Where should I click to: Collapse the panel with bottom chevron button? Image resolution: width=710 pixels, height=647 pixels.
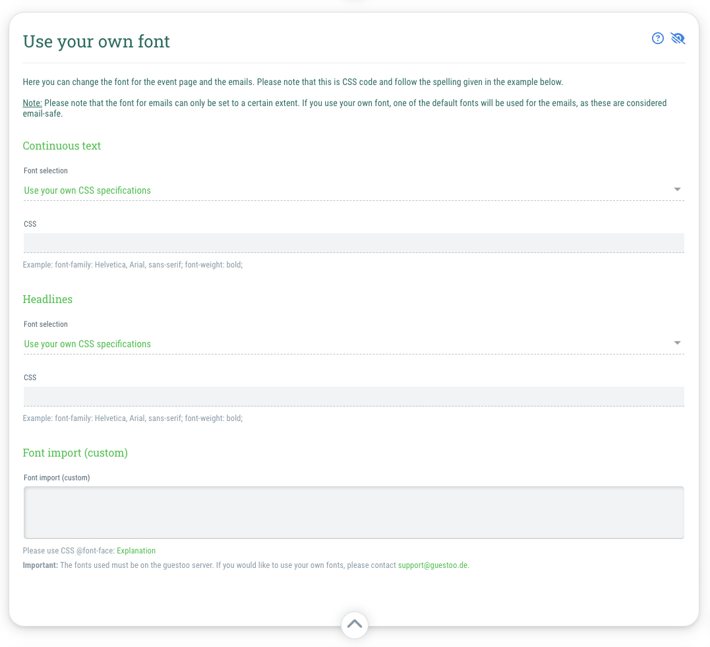tap(355, 625)
